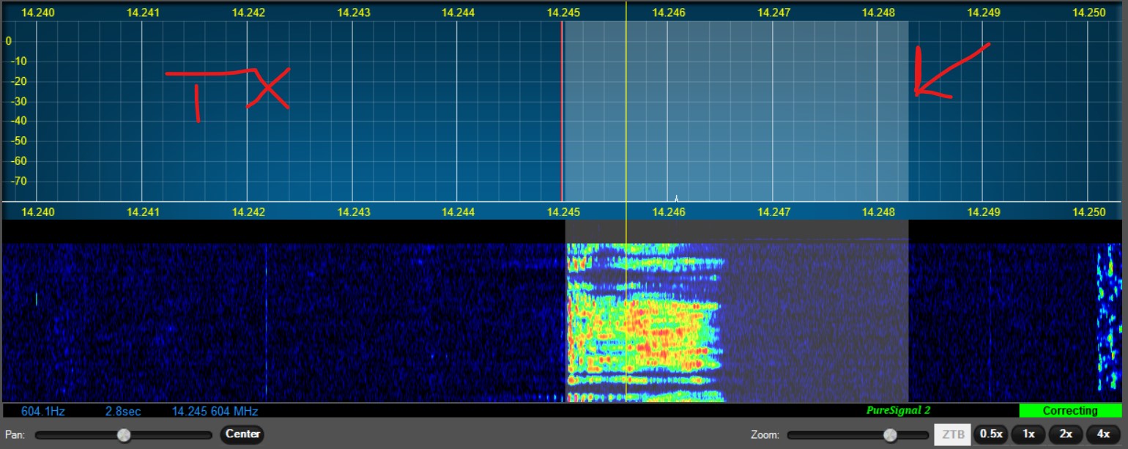Viewport: 1128px width, 449px height.
Task: Click the small signal peak near 14.246
Action: [x=676, y=197]
